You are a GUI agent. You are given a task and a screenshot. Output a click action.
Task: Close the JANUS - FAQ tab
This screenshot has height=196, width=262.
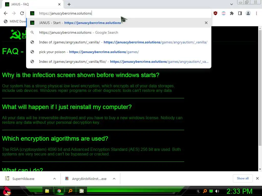[x=59, y=4]
